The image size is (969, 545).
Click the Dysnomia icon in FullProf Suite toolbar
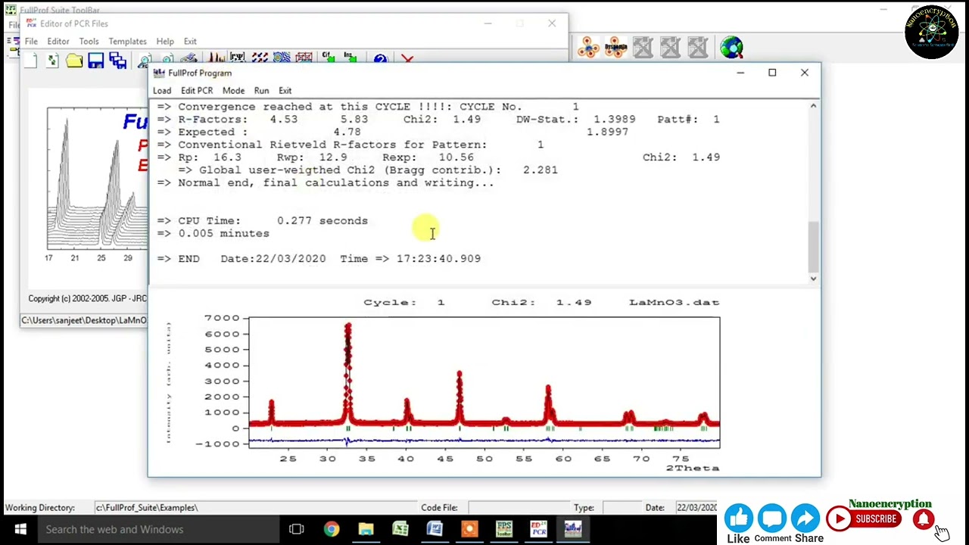tap(615, 48)
